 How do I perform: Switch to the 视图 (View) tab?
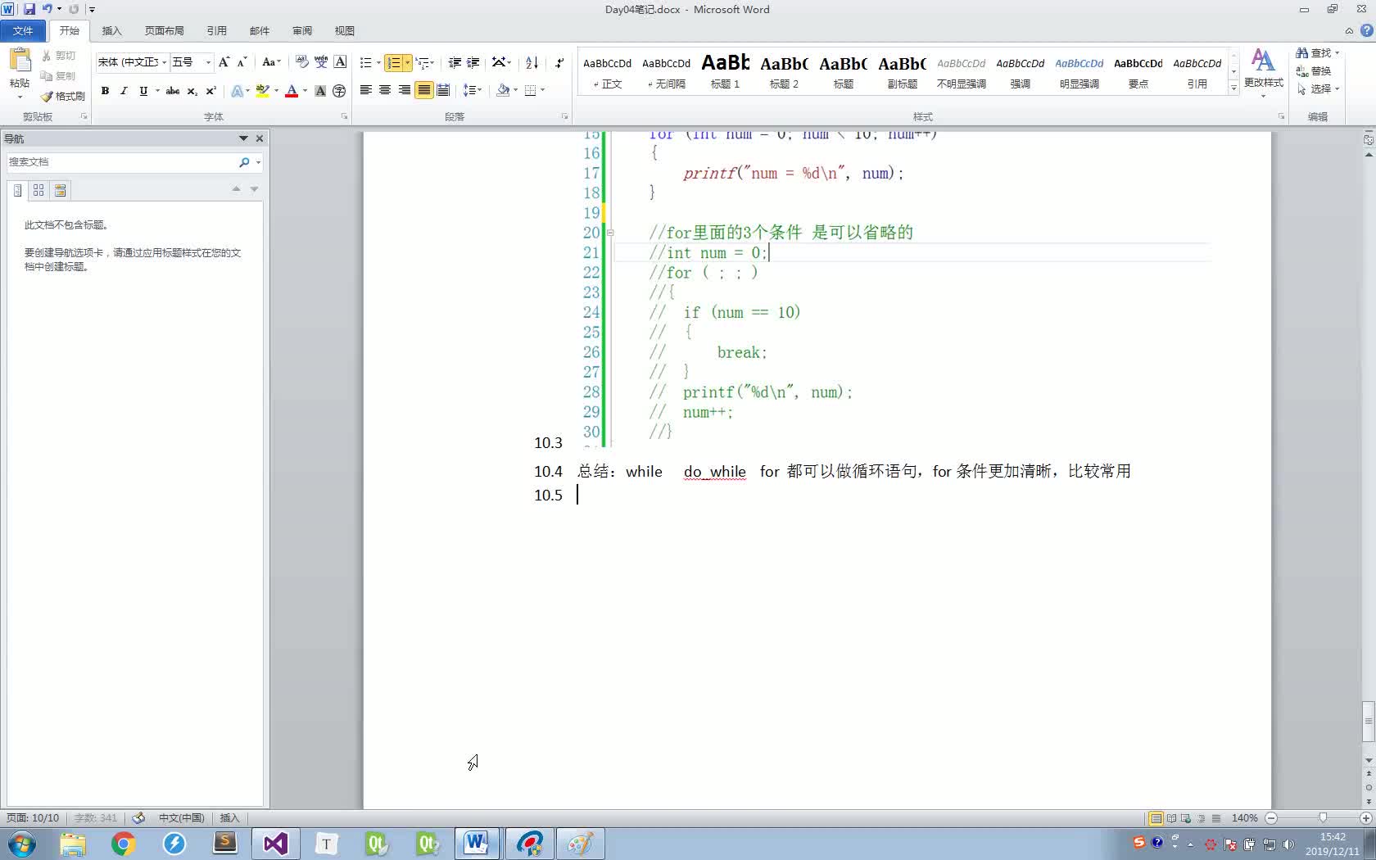tap(345, 30)
